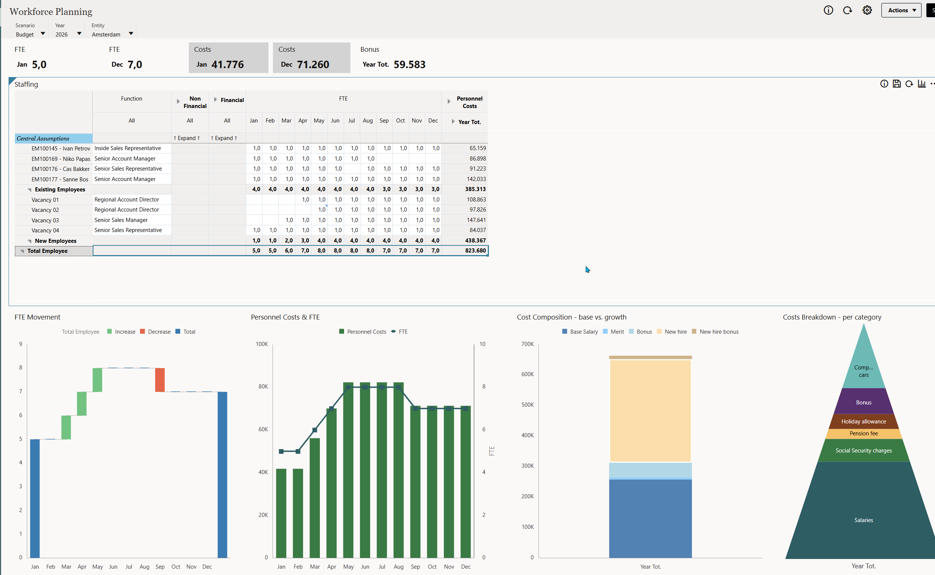
Task: Click Expand link under Financial column
Action: 224,138
